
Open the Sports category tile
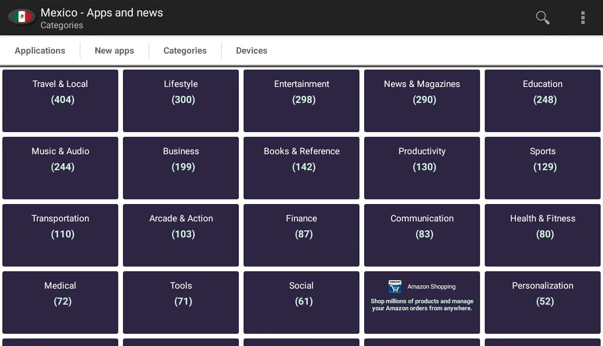click(543, 168)
